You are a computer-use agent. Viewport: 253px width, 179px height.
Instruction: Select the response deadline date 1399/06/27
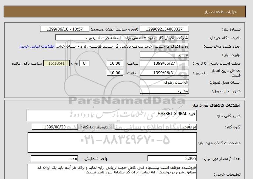pyautogui.click(x=164, y=63)
